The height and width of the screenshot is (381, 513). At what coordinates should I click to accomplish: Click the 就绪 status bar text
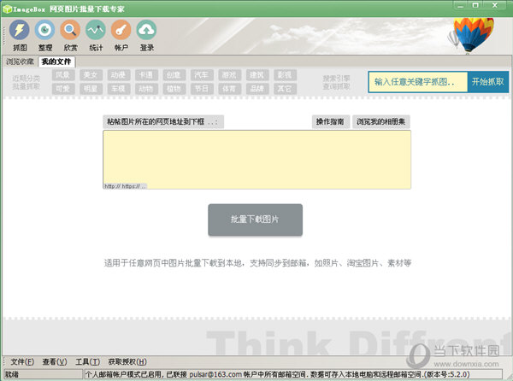[x=12, y=374]
